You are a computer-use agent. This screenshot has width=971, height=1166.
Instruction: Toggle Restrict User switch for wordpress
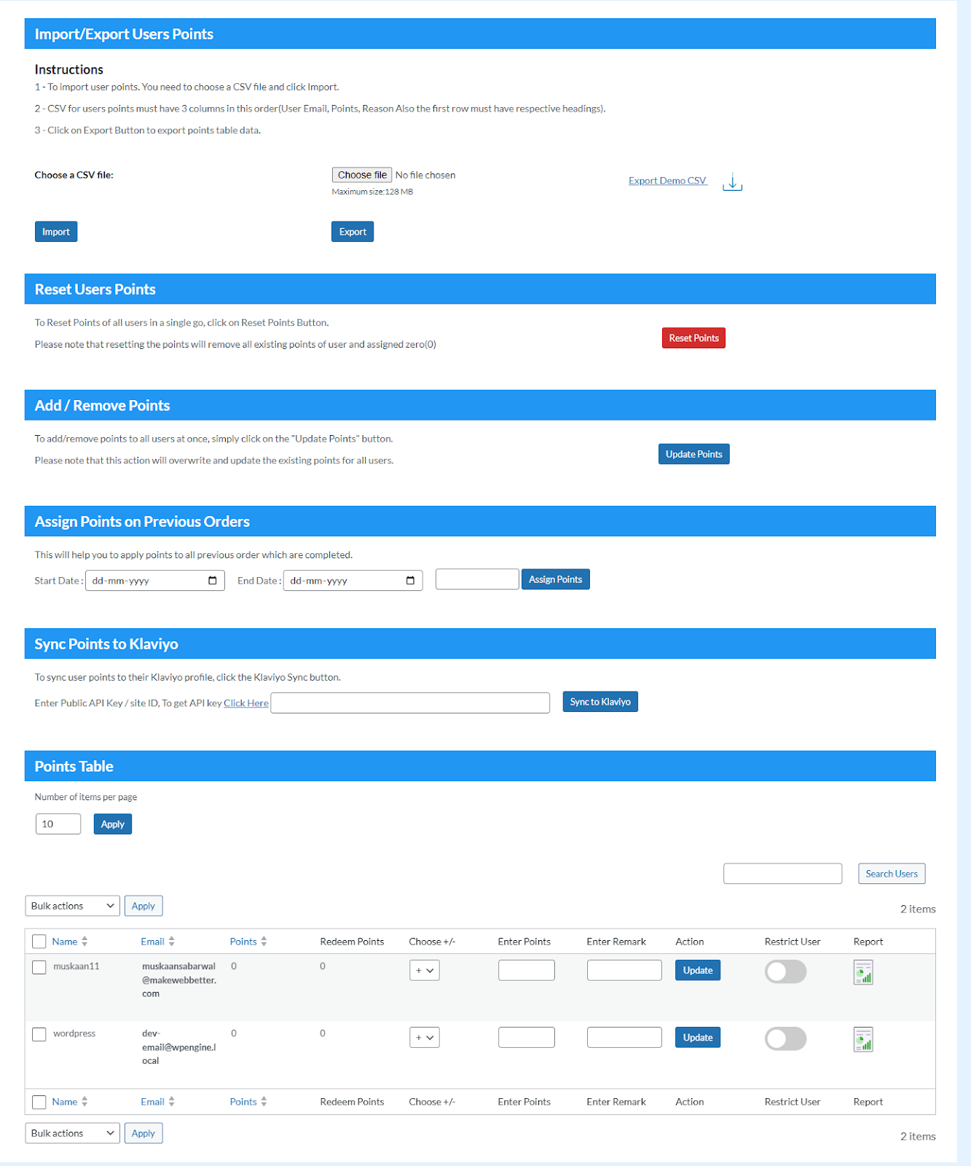tap(785, 1038)
